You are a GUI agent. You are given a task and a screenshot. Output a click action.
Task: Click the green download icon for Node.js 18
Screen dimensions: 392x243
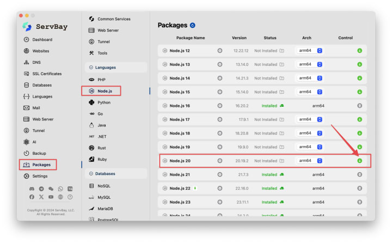[x=359, y=133]
